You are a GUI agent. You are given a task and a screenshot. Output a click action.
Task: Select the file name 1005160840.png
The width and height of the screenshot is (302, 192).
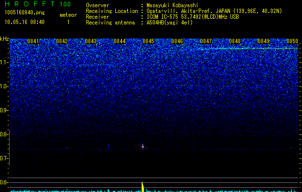tap(25, 13)
